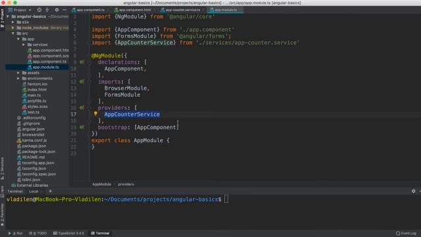Click into the terminal prompt cursor
421x237 pixels.
pos(226,199)
